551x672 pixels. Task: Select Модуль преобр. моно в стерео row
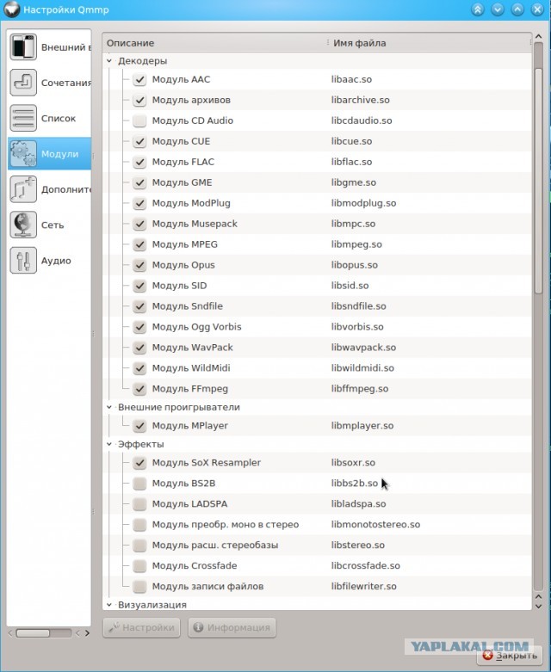click(318, 525)
